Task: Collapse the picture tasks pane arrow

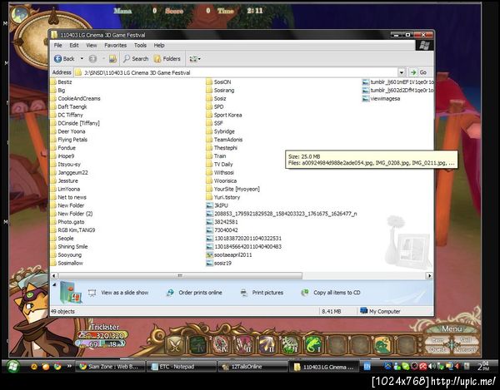Action: point(54,284)
